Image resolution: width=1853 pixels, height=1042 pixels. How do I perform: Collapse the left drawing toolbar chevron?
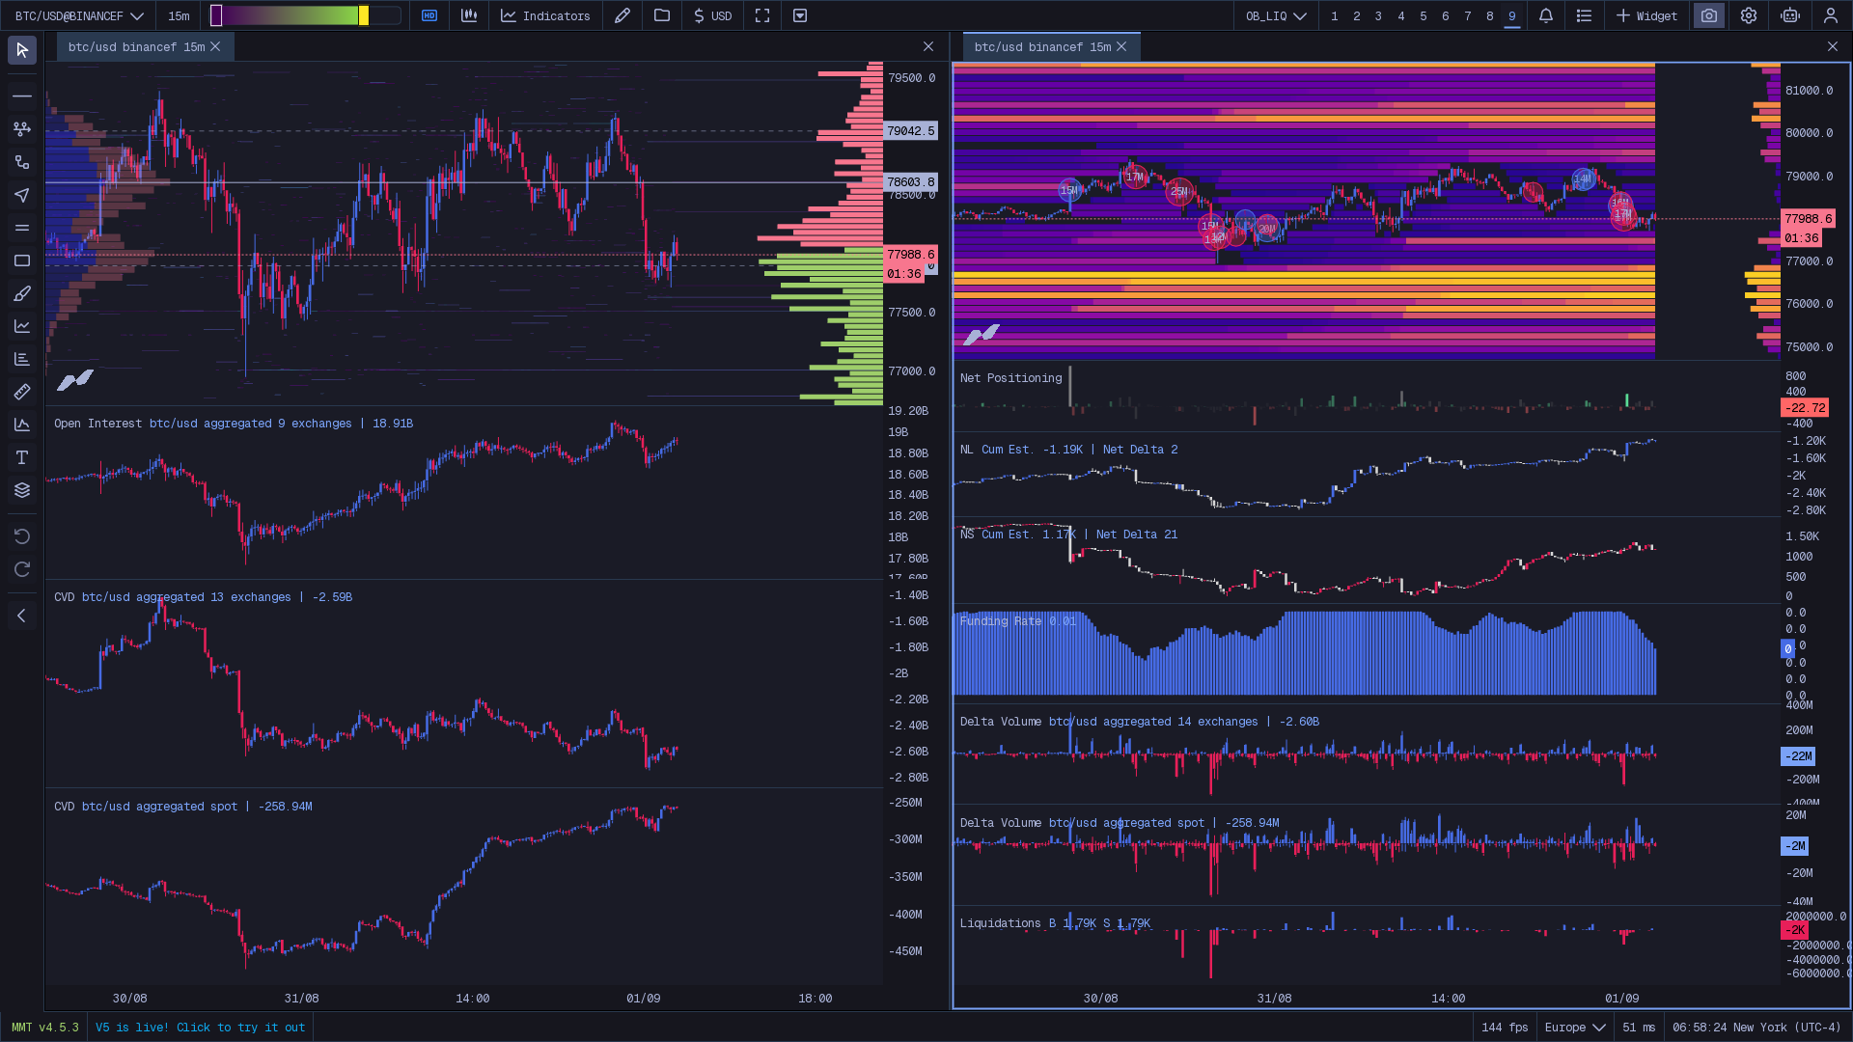tap(22, 616)
